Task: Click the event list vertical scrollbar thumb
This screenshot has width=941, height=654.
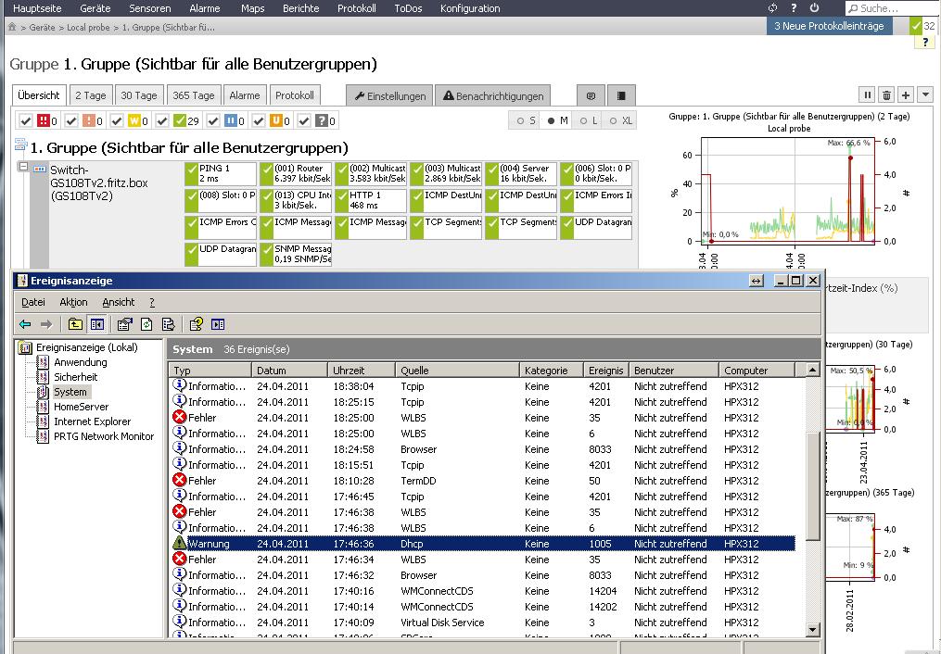Action: click(x=812, y=485)
